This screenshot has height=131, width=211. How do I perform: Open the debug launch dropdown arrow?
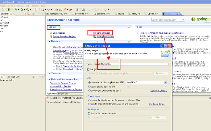pyautogui.click(x=19, y=10)
